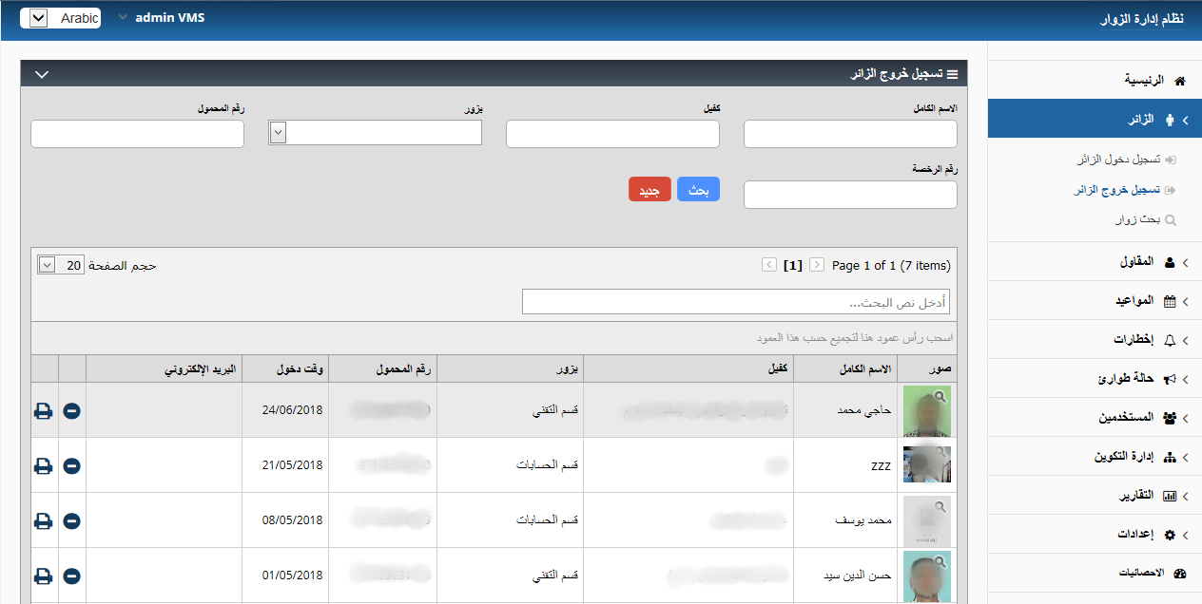Click the red جديد button
The width and height of the screenshot is (1202, 604).
pyautogui.click(x=649, y=189)
